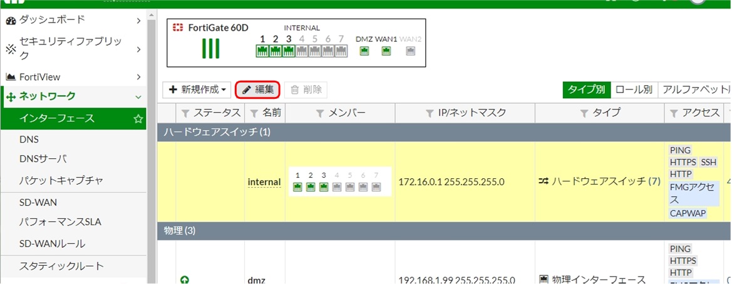Click faceplate INTERNAL port 6 icon

328,51
